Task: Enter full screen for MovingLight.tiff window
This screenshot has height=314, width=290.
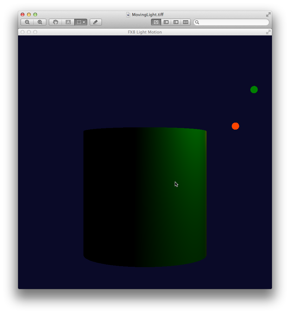Action: click(268, 15)
